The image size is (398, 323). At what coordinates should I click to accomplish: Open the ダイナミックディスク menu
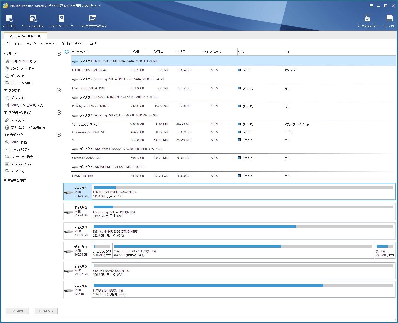73,44
